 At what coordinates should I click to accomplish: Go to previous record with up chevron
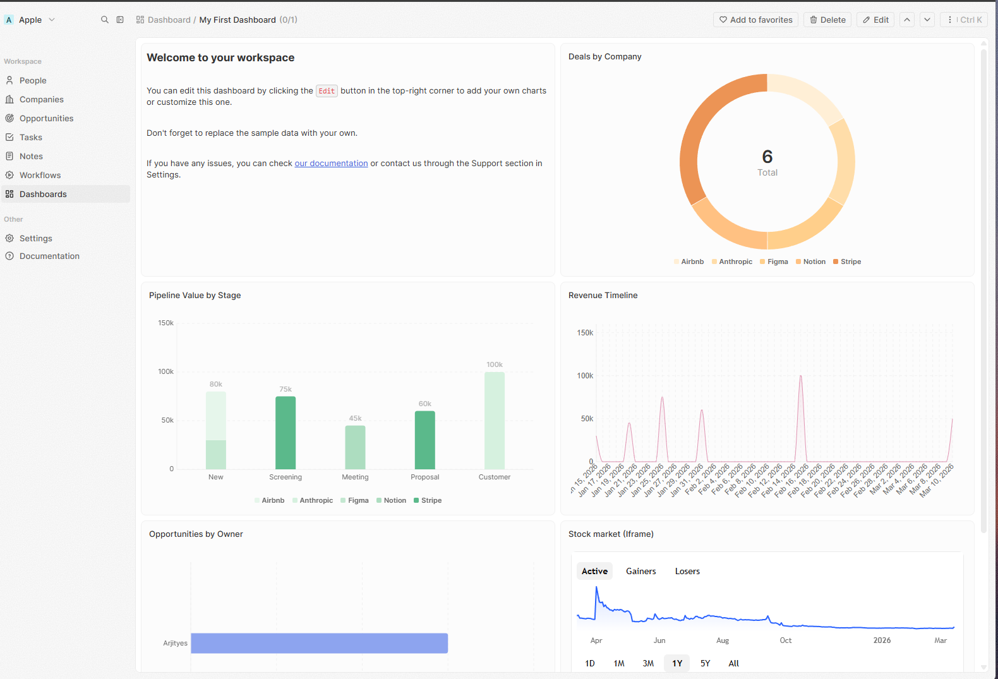point(907,20)
